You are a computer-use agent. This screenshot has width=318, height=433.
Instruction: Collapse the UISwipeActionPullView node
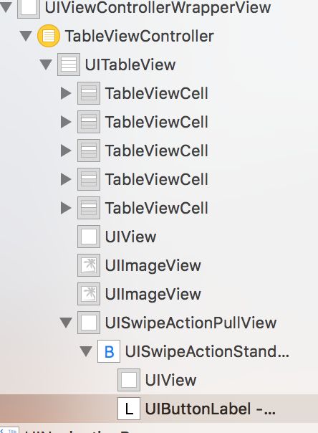pyautogui.click(x=66, y=323)
